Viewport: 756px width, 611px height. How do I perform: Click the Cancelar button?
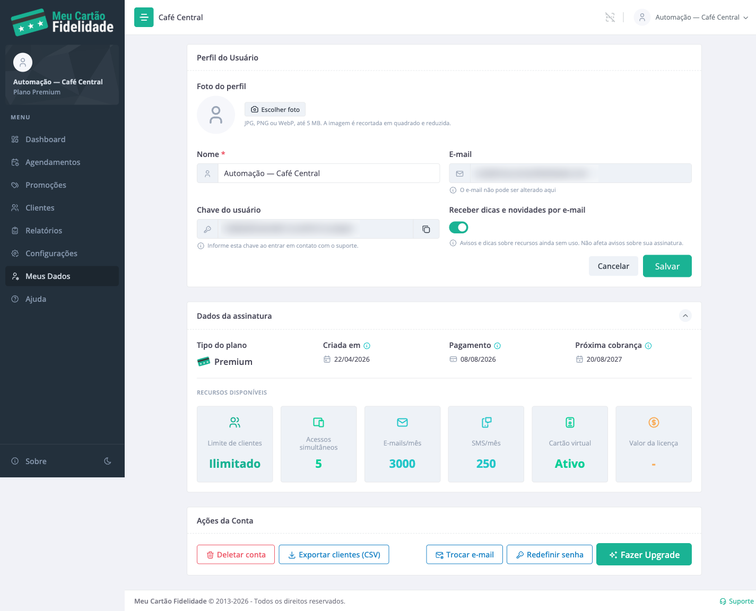coord(613,266)
